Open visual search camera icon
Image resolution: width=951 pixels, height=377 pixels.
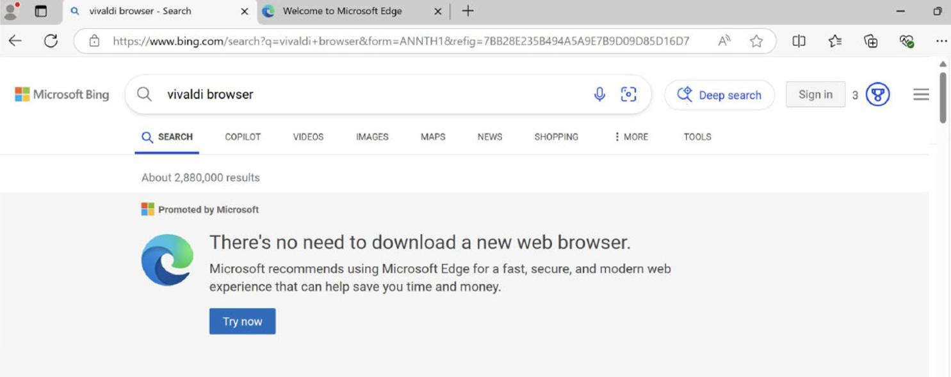629,95
